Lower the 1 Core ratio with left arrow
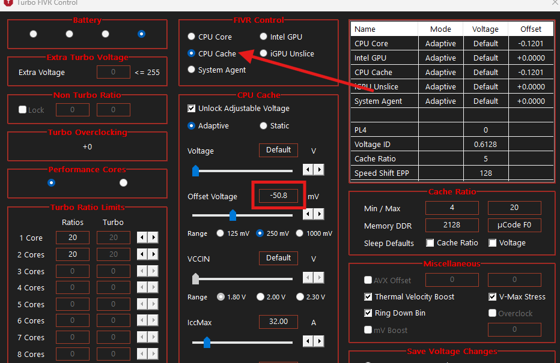 point(142,238)
